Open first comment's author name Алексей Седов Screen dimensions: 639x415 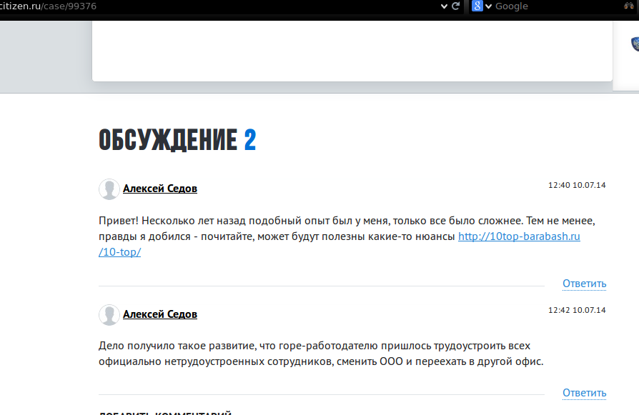(x=160, y=189)
